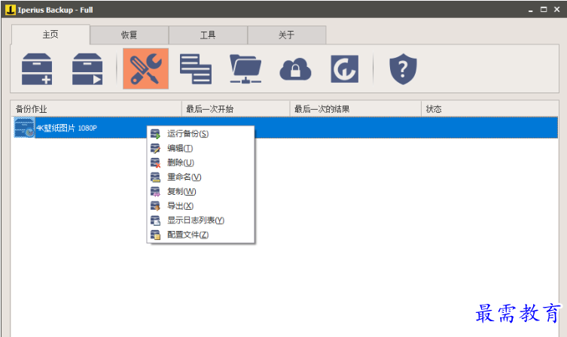Open the shield question mark help icon
This screenshot has width=567, height=337.
coord(403,69)
